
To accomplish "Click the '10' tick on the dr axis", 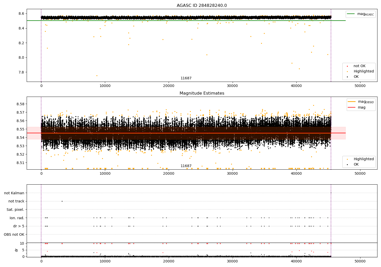I will pos(22,244).
